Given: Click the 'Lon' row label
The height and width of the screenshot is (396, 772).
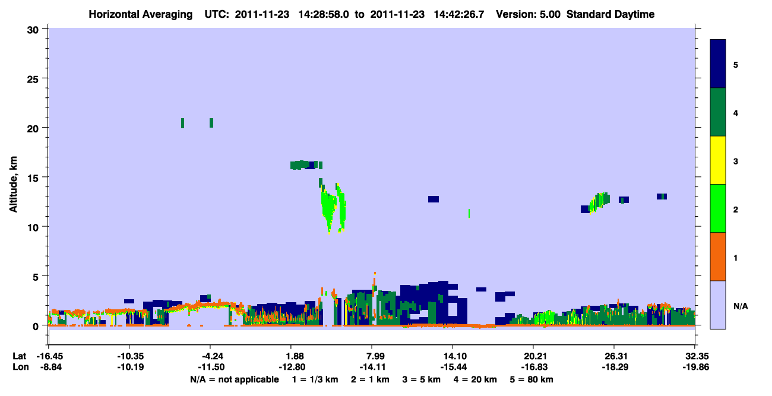Looking at the screenshot, I should click(x=20, y=366).
